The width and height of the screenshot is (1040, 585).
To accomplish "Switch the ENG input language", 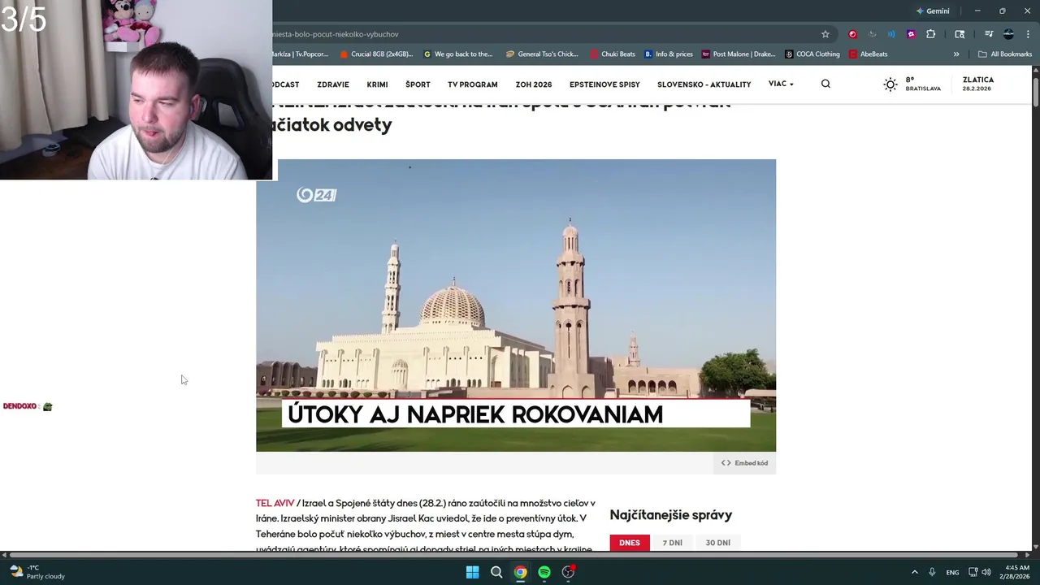I will (x=952, y=572).
